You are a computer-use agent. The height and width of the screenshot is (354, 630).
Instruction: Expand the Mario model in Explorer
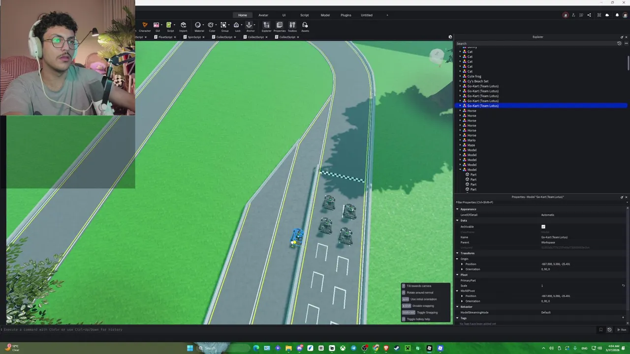tap(460, 140)
